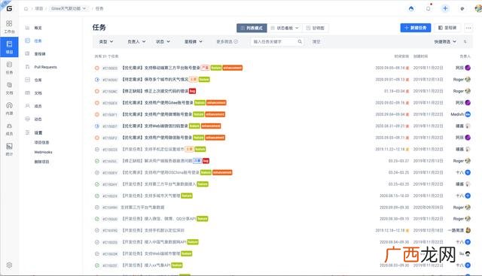Open the Gitee天气新功能 project dropdown

click(69, 8)
